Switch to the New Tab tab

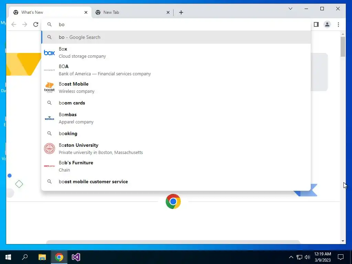tap(132, 12)
